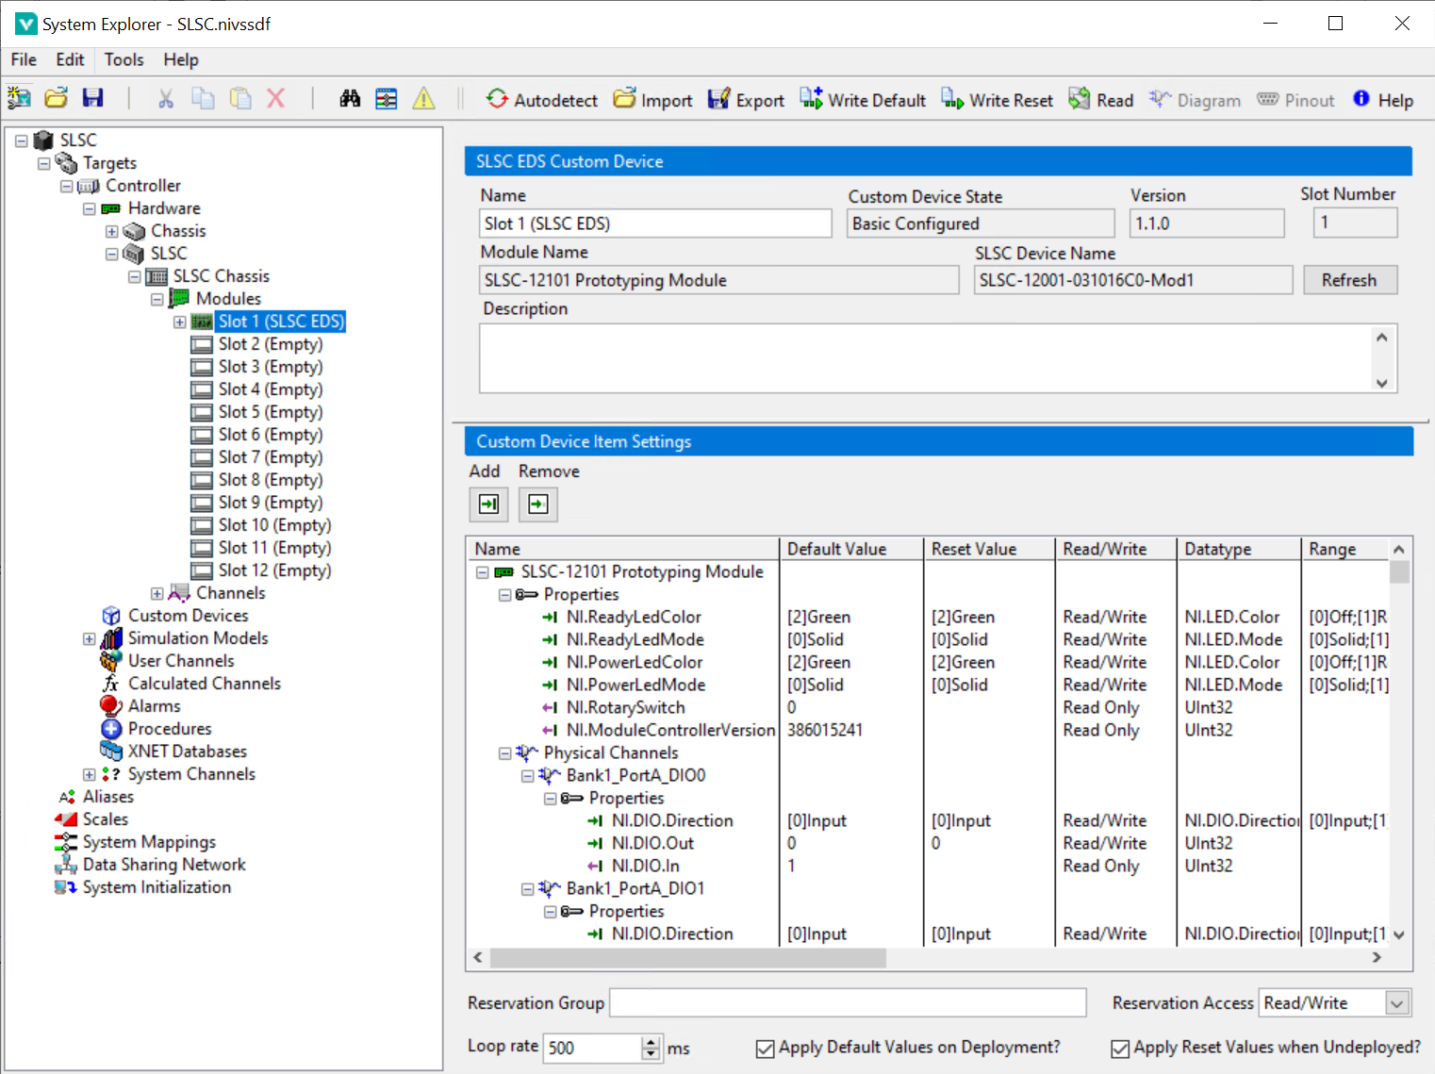This screenshot has width=1435, height=1074.
Task: Select Procedures in the tree
Action: pyautogui.click(x=170, y=729)
